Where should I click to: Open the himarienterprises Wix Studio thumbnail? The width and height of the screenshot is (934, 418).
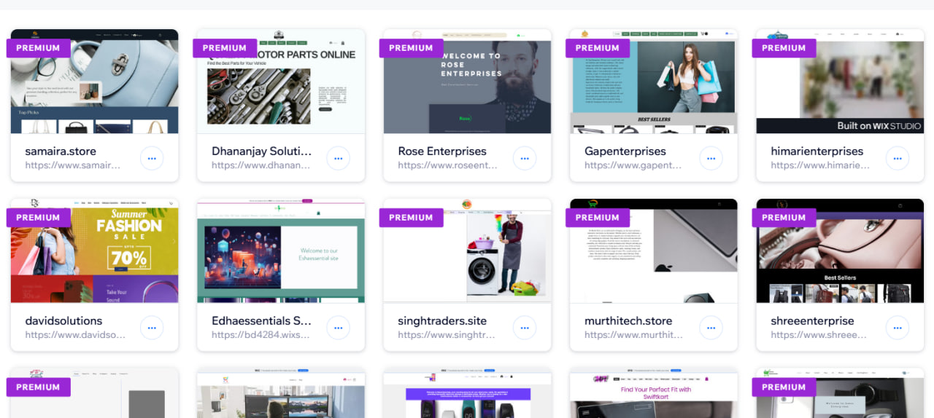pyautogui.click(x=840, y=82)
